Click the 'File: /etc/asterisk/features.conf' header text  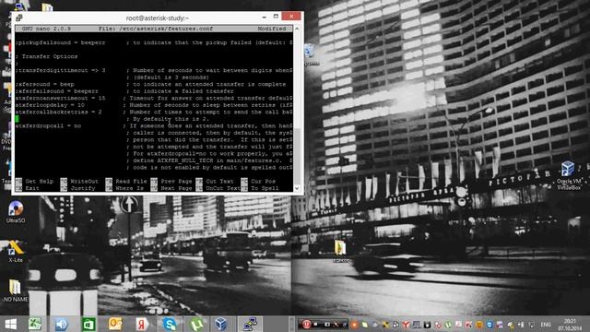coord(156,29)
